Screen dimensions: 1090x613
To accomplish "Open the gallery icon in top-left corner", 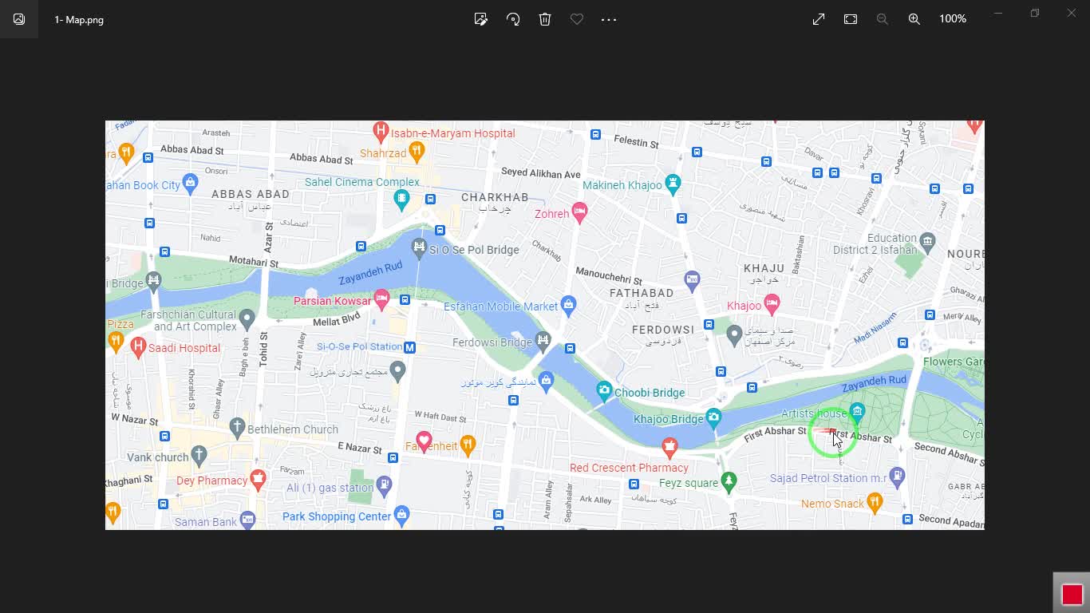I will click(x=19, y=19).
